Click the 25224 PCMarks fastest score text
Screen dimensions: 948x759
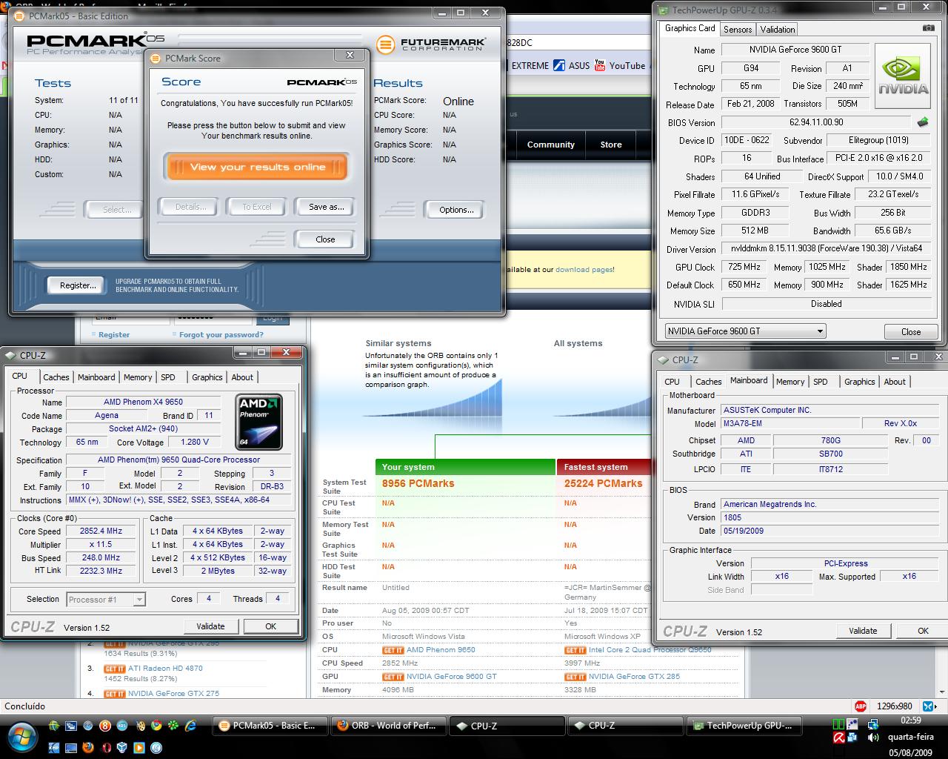[x=603, y=483]
